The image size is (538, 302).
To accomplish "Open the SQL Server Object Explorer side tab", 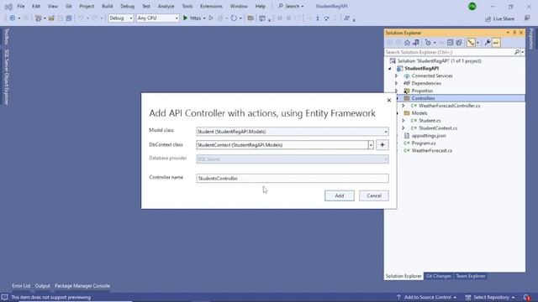I will pos(7,76).
